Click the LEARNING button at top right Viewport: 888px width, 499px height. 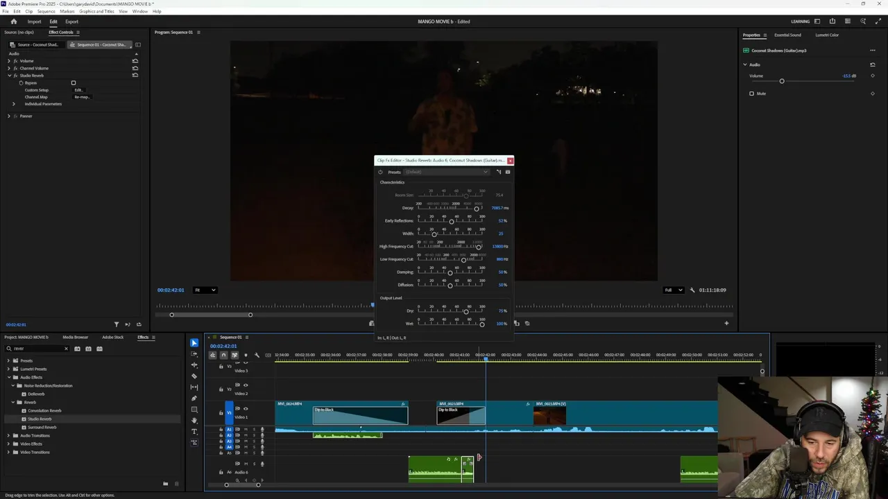click(800, 21)
